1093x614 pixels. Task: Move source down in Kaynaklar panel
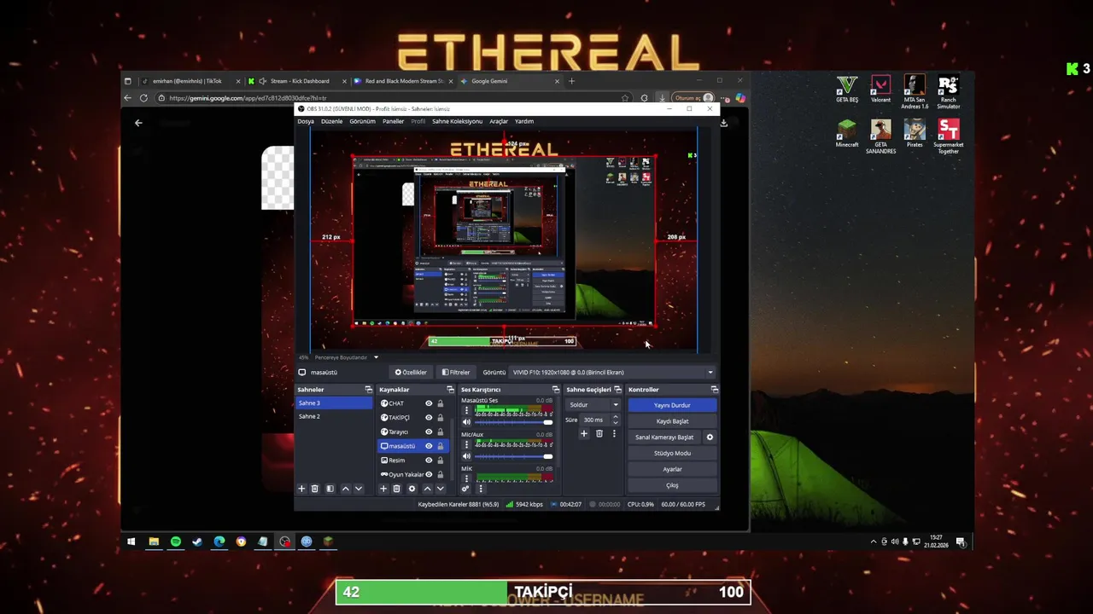pos(441,489)
